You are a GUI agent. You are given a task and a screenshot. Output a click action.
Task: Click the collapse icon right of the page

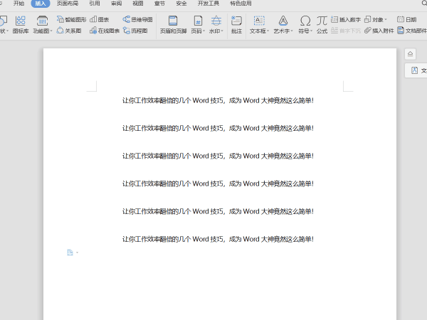coord(410,54)
